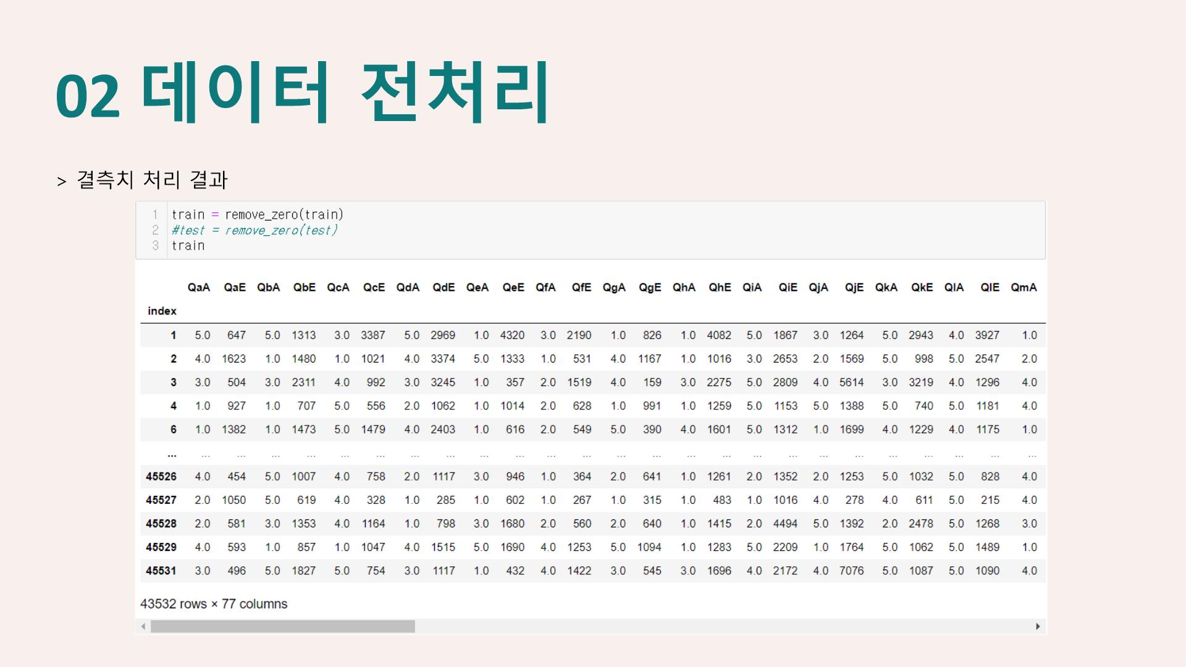The image size is (1186, 667).
Task: Click the QiE column header
Action: click(x=788, y=287)
